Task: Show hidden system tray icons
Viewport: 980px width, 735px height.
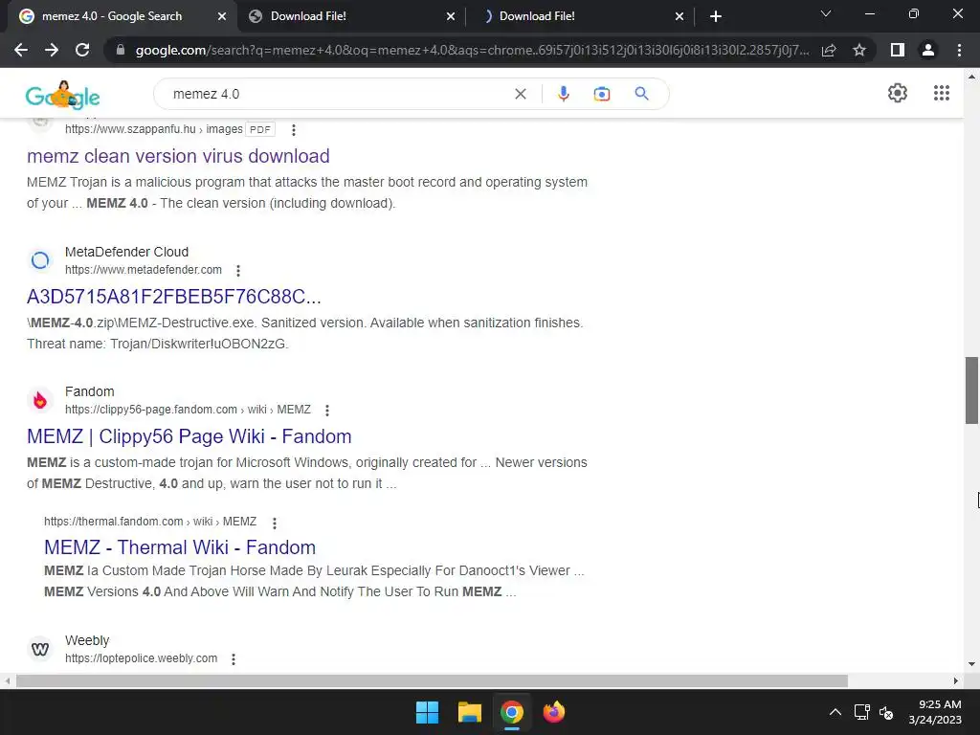Action: click(x=835, y=712)
